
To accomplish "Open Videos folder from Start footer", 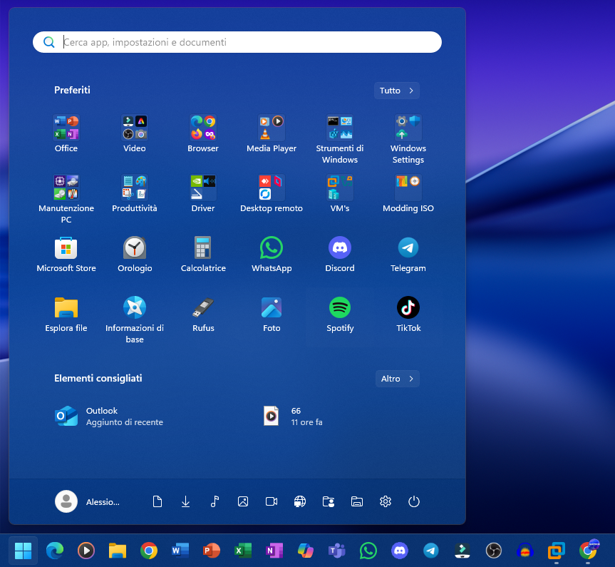I will pos(272,501).
